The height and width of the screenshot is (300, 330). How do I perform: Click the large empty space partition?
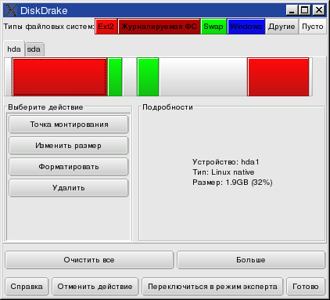point(203,77)
